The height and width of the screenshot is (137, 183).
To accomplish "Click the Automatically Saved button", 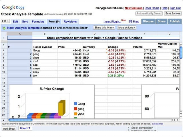I will point(149,13).
